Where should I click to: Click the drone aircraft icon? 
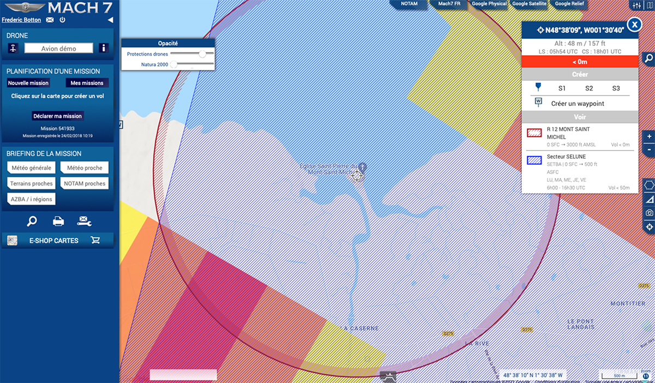[13, 48]
